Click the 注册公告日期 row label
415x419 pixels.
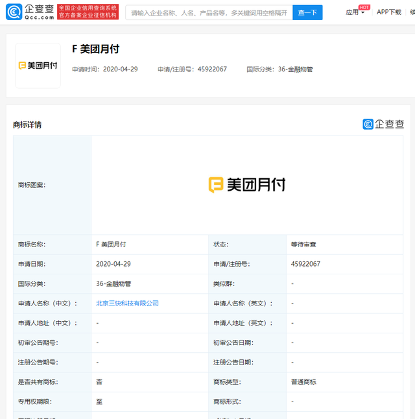coord(233,363)
